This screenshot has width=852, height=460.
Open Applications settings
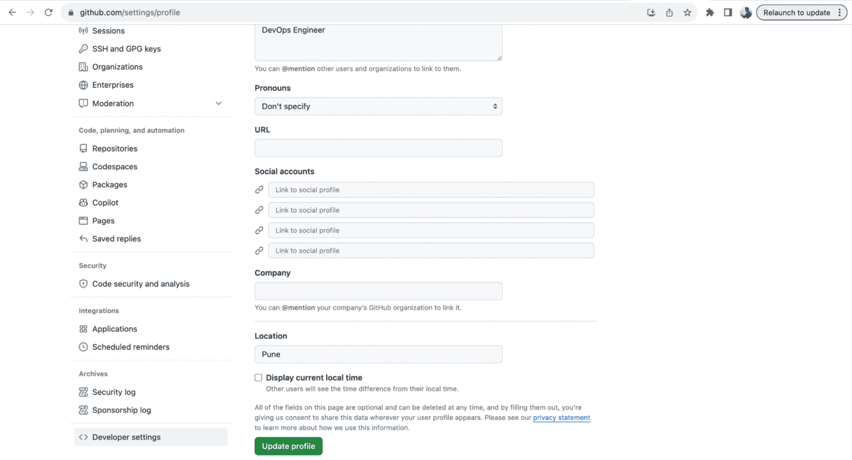(114, 328)
